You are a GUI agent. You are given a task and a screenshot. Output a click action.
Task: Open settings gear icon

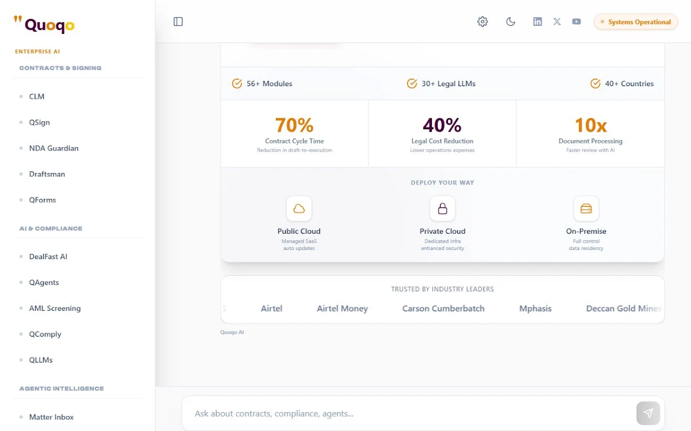(483, 22)
